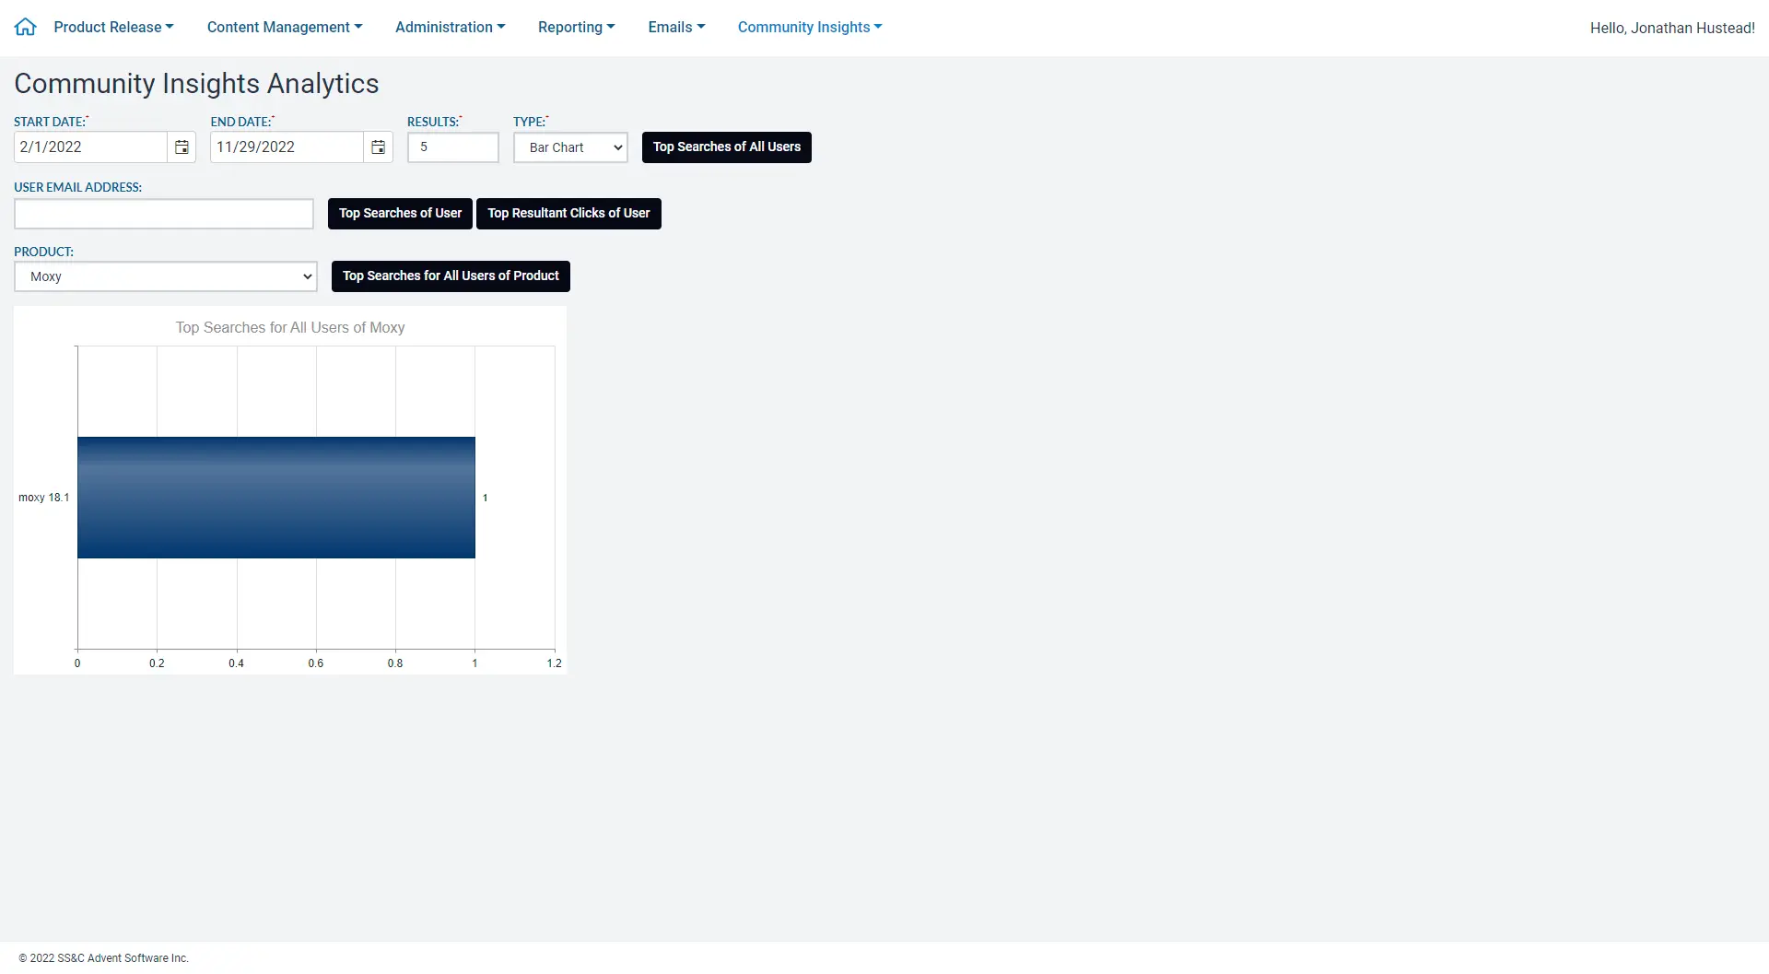This screenshot has height=974, width=1769.
Task: Open the End Date calendar picker
Action: click(x=378, y=147)
